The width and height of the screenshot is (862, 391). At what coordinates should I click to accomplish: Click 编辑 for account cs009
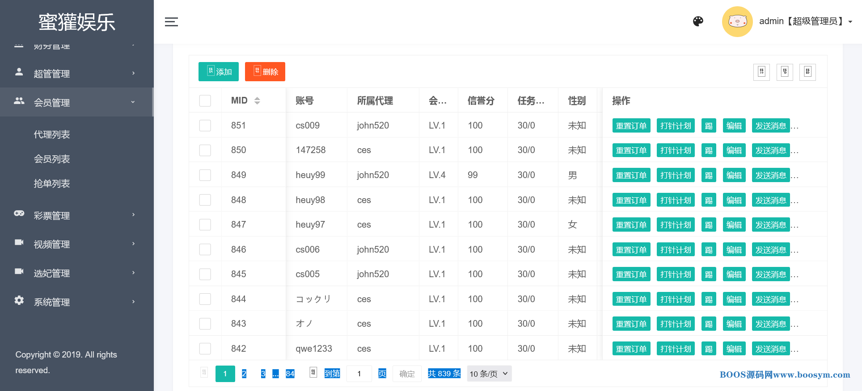click(734, 126)
